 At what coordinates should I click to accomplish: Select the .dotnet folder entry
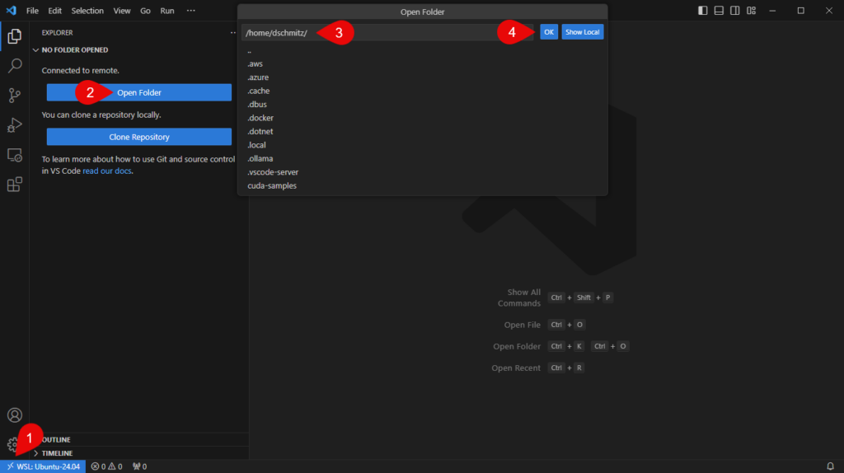point(423,131)
